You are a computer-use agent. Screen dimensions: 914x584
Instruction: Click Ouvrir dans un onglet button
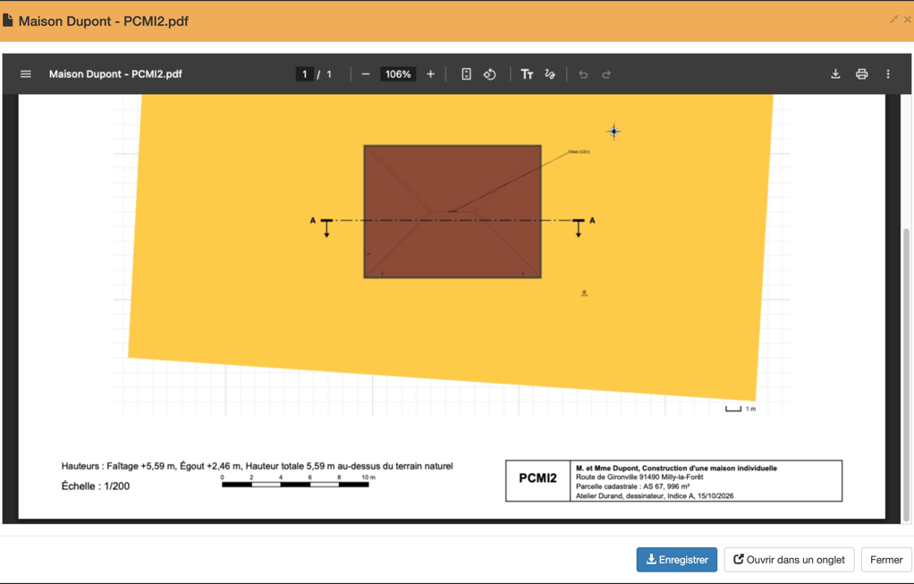(790, 560)
